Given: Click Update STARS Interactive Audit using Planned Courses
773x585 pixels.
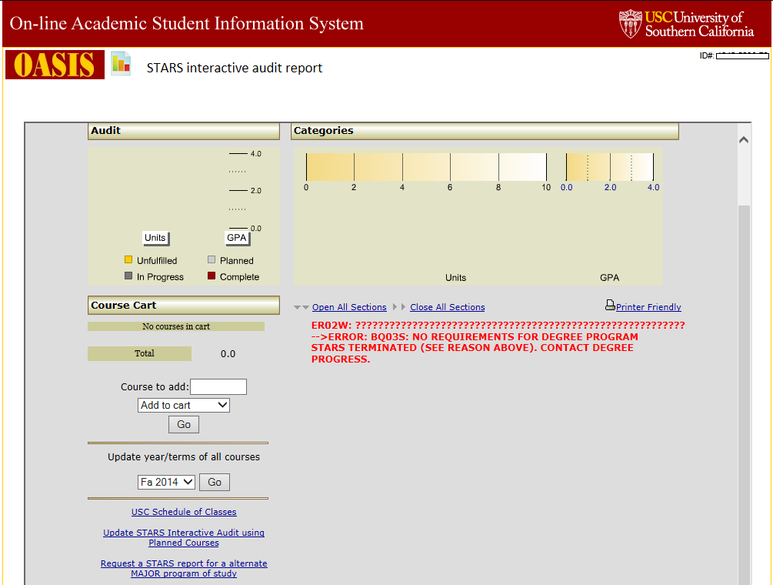Looking at the screenshot, I should pyautogui.click(x=184, y=537).
